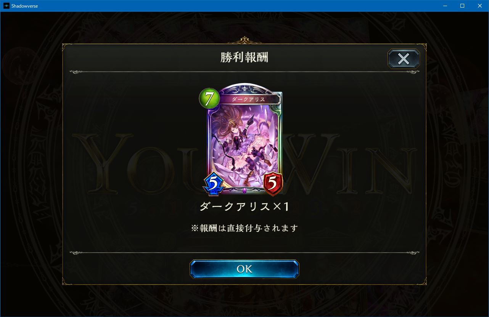
Task: Click the divider line above the OK button
Action: 245,252
